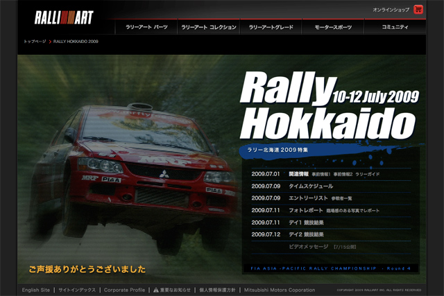
Task: Open the 個人情報保護方針 footer link
Action: (x=217, y=290)
